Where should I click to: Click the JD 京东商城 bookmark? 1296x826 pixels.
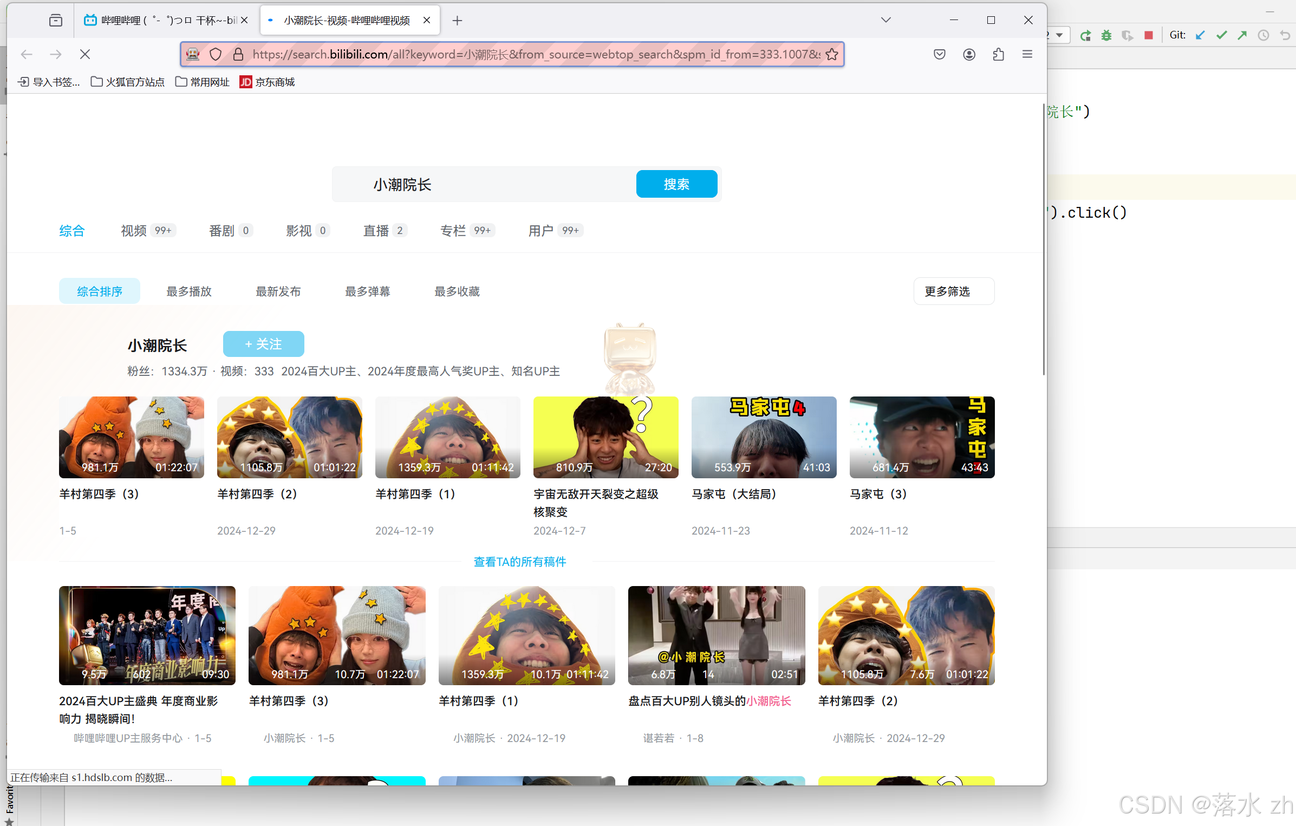click(268, 82)
